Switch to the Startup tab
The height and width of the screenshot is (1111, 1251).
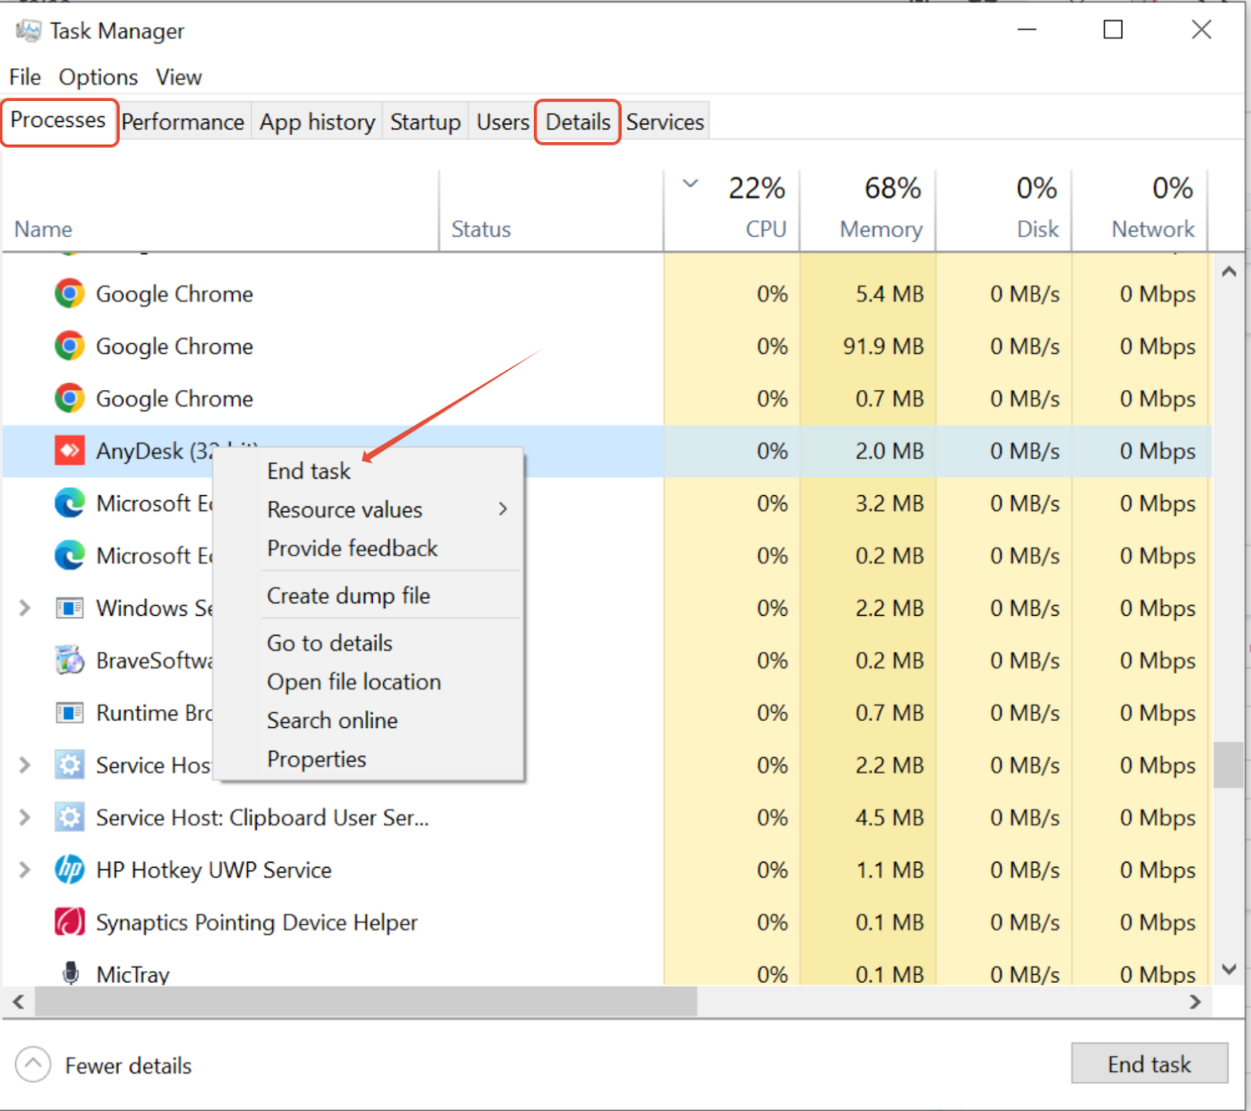tap(425, 123)
